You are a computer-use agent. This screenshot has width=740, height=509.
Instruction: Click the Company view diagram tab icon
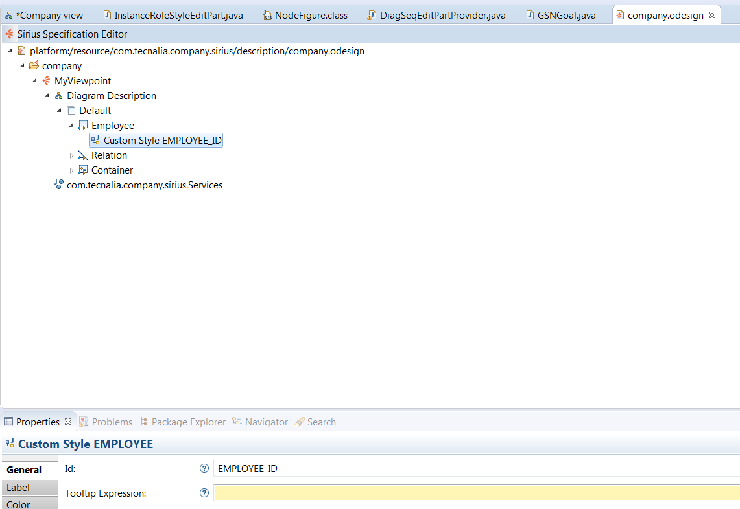click(x=8, y=16)
